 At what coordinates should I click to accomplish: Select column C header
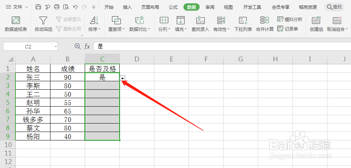click(102, 59)
